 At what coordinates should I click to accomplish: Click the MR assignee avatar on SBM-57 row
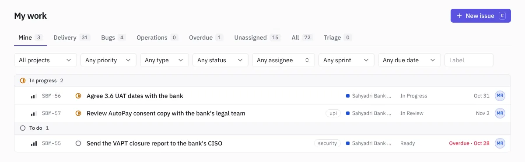tap(500, 113)
